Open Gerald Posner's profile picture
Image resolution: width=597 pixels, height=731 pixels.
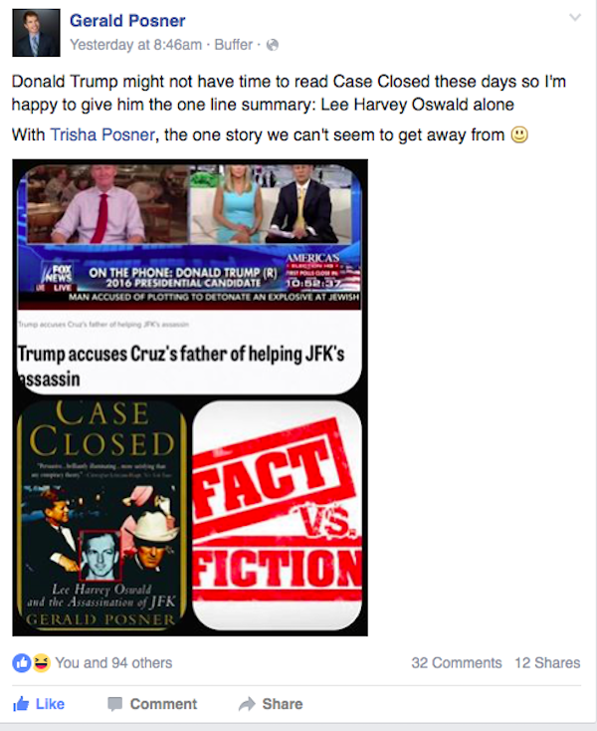[36, 33]
